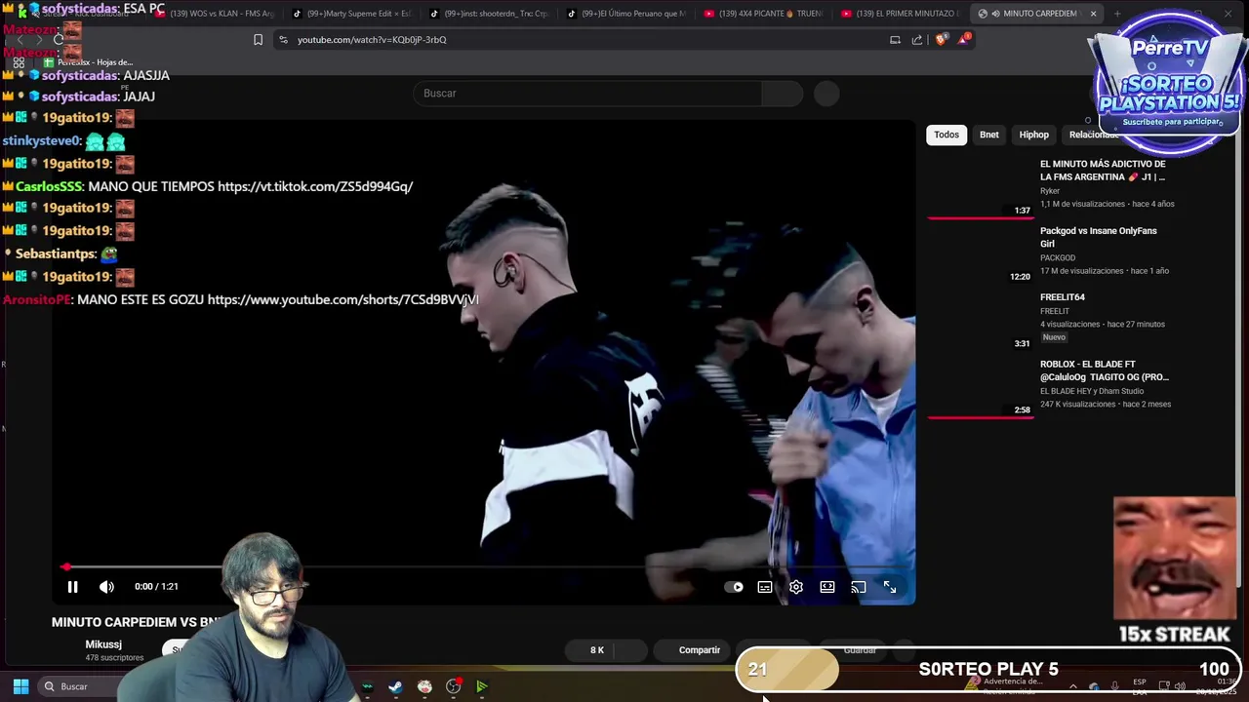The width and height of the screenshot is (1249, 702).
Task: Switch to the 4X4 PICANTE tab
Action: click(x=763, y=14)
